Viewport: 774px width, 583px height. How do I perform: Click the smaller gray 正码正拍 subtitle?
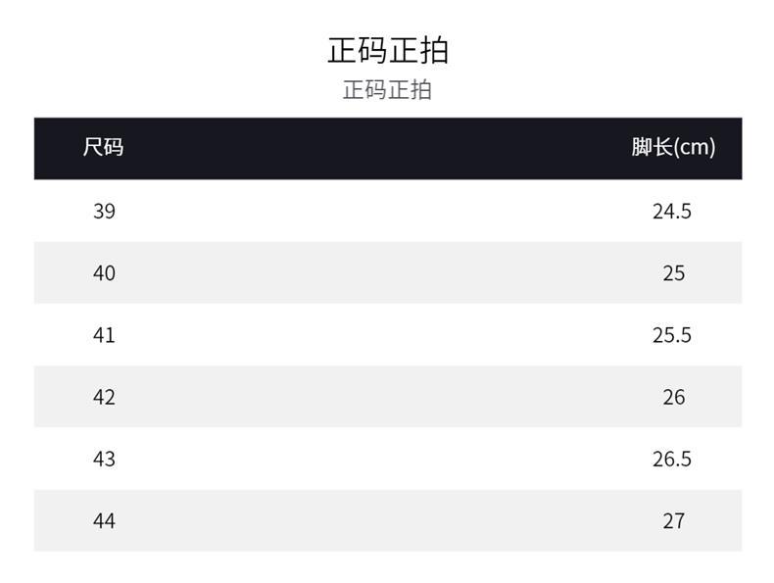tap(387, 90)
